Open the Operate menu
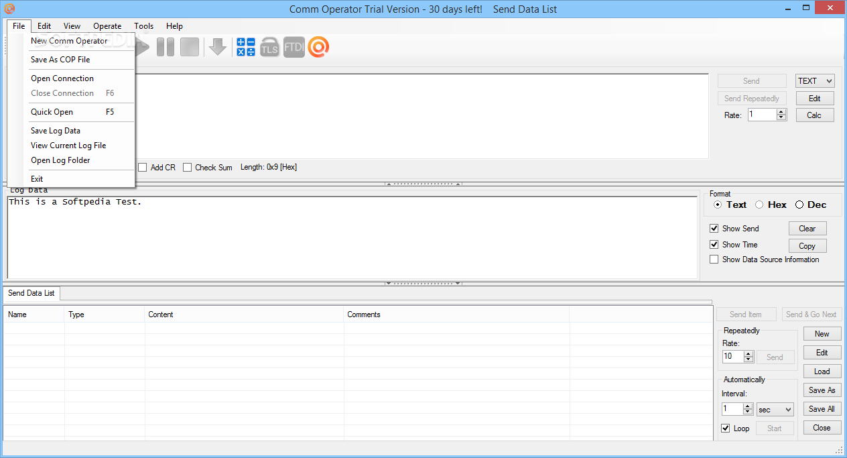 click(x=107, y=26)
